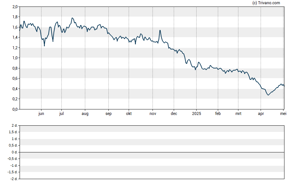Click the 0,8 price axis value
The image size is (290, 184).
click(x=15, y=68)
